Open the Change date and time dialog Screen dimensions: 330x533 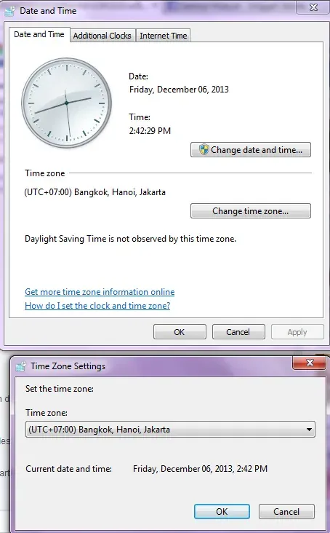[x=251, y=149]
